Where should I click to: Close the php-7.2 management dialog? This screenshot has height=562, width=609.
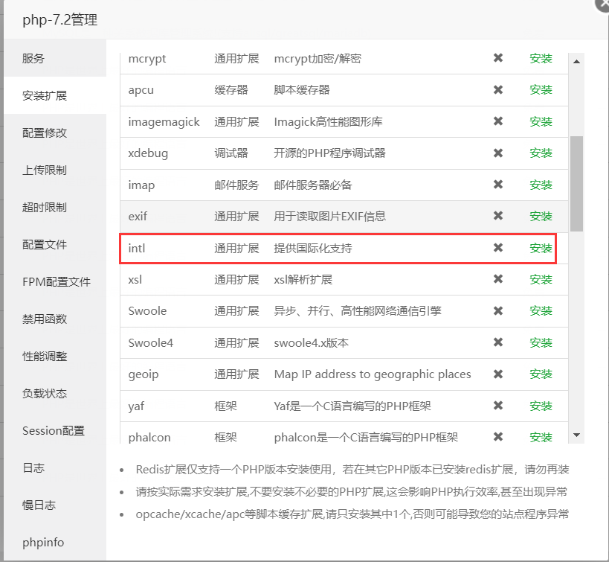click(x=603, y=4)
